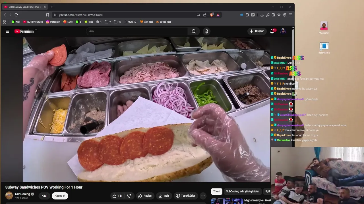The height and width of the screenshot is (204, 364).
Task: Focus the 'Ara' YouTube search field
Action: (x=137, y=31)
